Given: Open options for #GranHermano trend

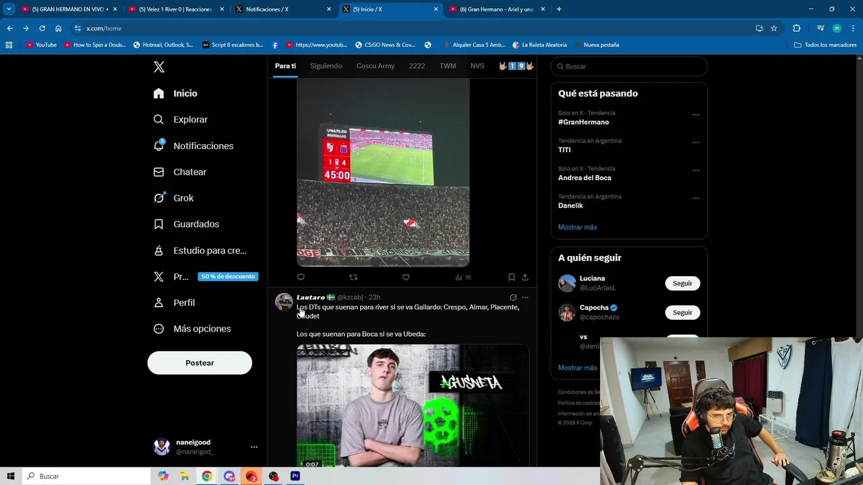Looking at the screenshot, I should pos(695,115).
